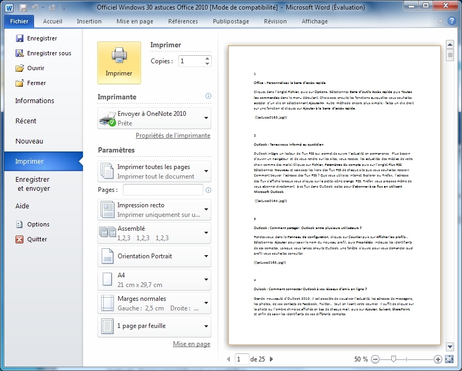Open the Marges normales dropdown
Screen dimensions: 462x371
point(154,303)
